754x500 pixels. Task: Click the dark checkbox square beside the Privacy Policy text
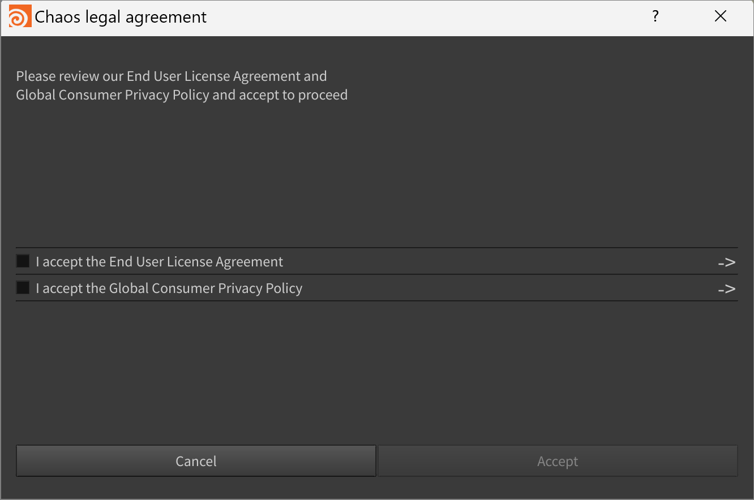(23, 288)
